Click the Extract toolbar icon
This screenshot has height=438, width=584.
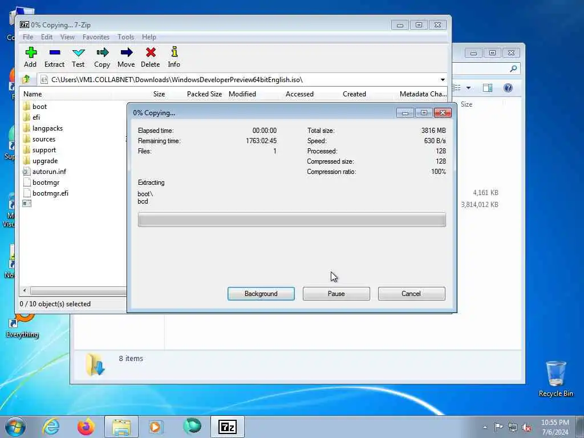54,57
